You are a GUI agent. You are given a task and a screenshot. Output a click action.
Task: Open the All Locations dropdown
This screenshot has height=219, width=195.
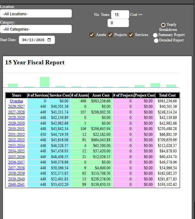36,13
